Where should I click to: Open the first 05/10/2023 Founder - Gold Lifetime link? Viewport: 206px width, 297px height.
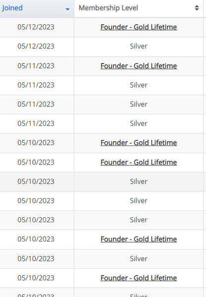click(x=139, y=143)
